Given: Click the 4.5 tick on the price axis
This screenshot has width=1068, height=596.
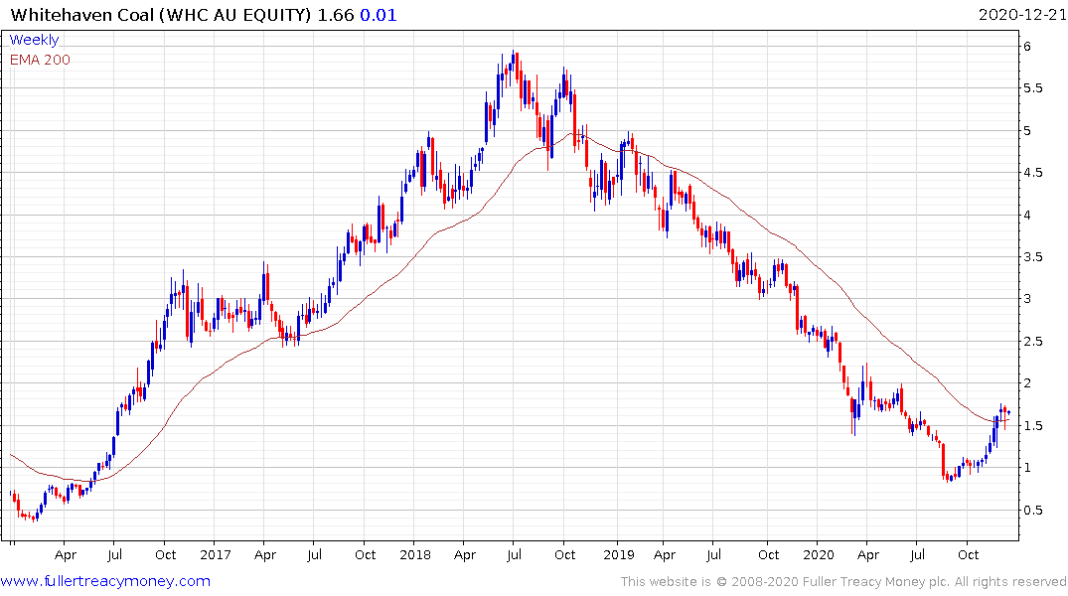Looking at the screenshot, I should point(1033,173).
